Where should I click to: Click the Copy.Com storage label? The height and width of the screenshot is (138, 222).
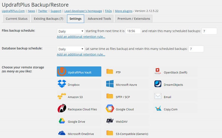click(171, 109)
